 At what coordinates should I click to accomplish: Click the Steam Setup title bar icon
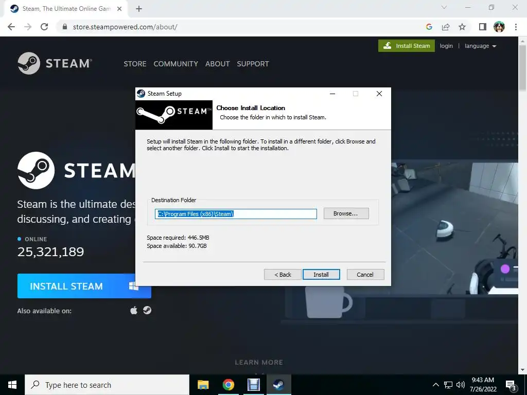coord(141,94)
